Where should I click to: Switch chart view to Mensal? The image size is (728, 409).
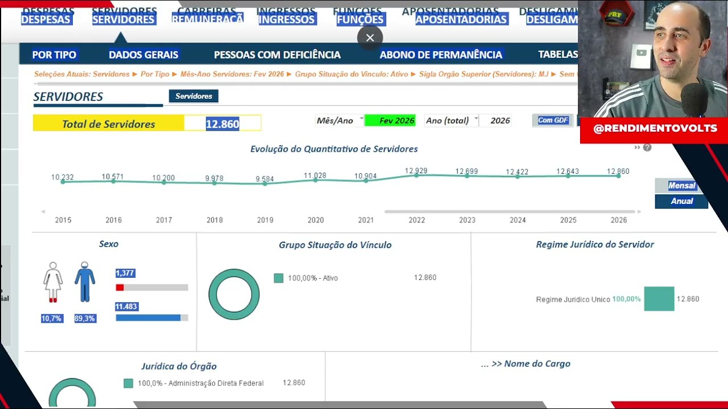[x=681, y=186]
